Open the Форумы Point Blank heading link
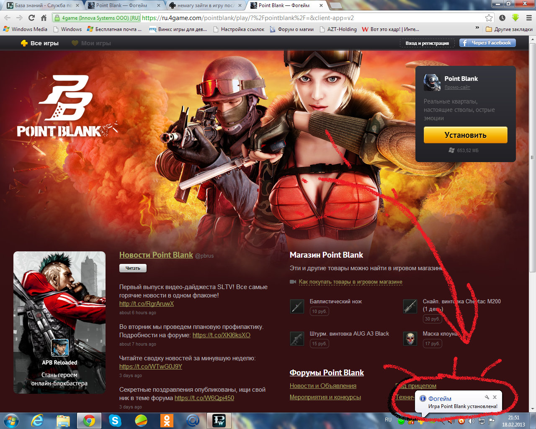Image resolution: width=536 pixels, height=429 pixels. [x=327, y=372]
